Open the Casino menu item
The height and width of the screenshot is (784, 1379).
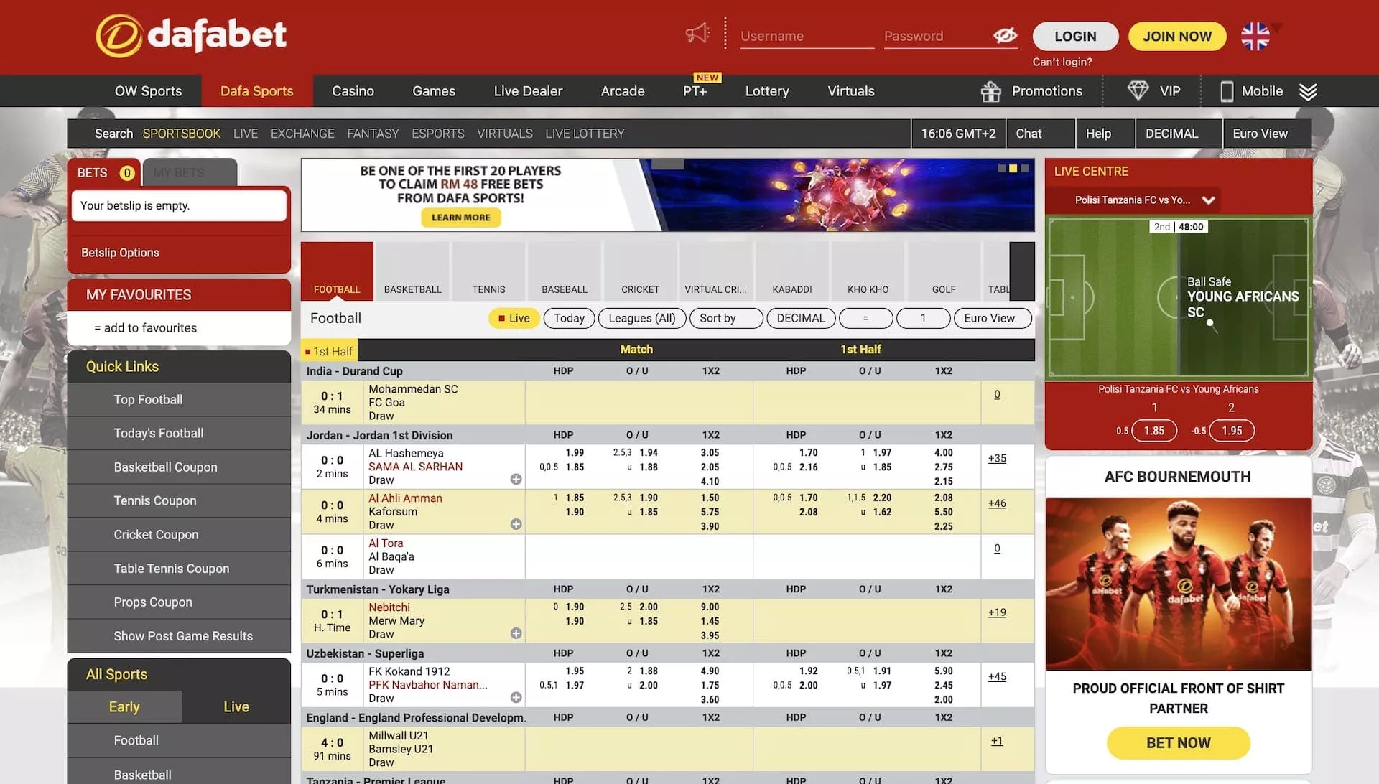[x=353, y=91]
